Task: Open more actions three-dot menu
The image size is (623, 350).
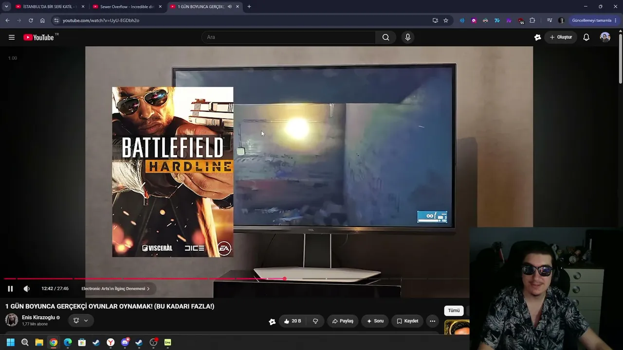Action: [432, 321]
